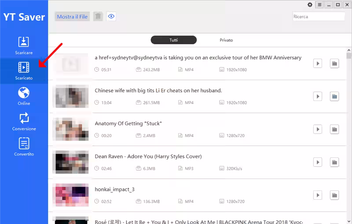Play Dean Raven Adore You track
Screen dimensions: 352x224
[317, 162]
